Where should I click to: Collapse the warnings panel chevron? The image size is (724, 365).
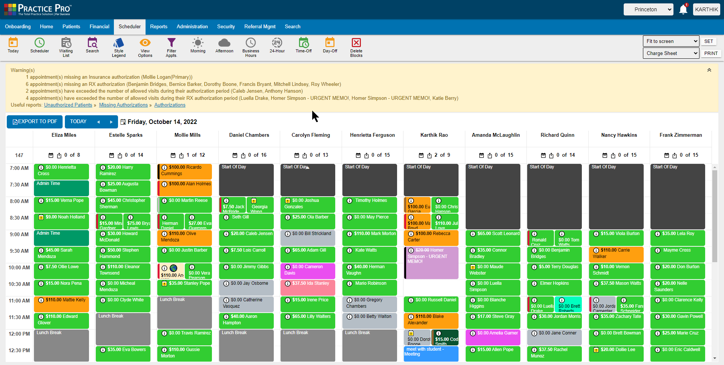(709, 70)
